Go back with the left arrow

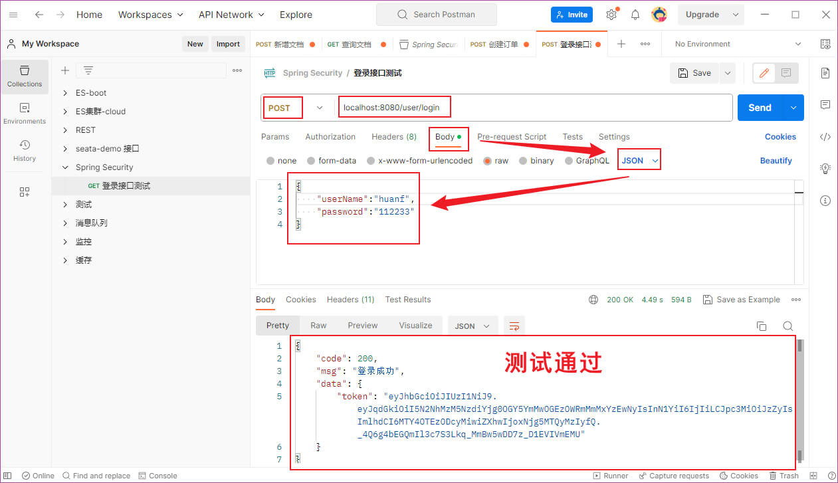coord(39,15)
